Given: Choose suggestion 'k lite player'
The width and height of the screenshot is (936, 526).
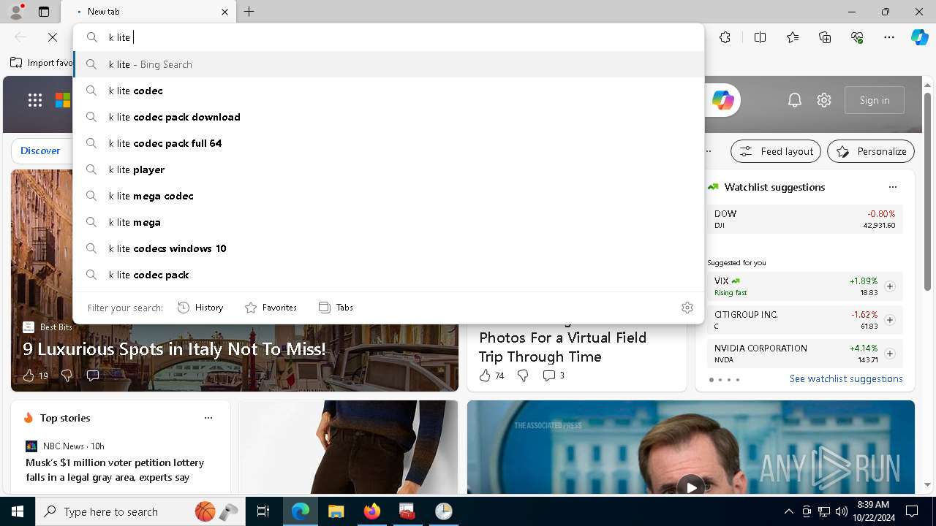Looking at the screenshot, I should pyautogui.click(x=388, y=169).
